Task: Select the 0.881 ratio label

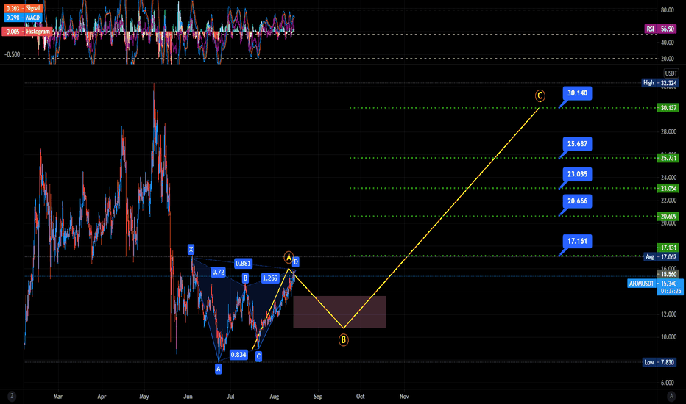Action: pyautogui.click(x=243, y=264)
